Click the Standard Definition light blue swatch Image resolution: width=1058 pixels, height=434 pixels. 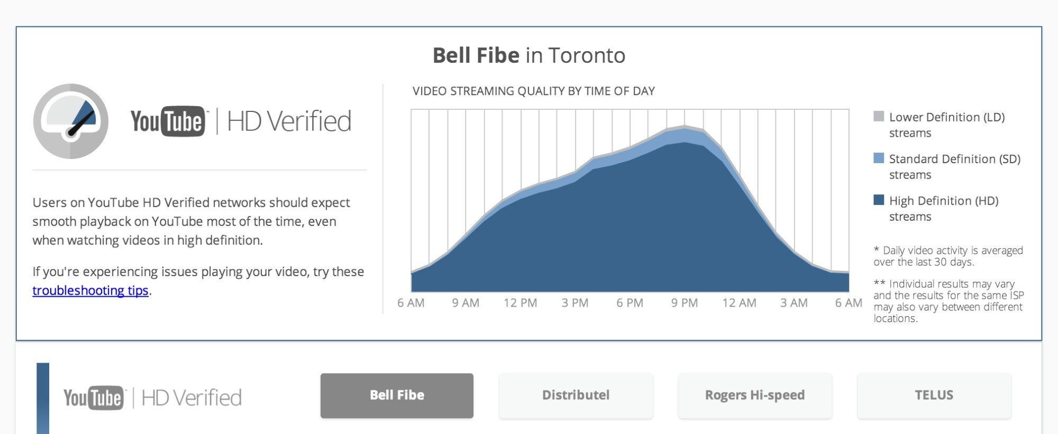point(879,158)
